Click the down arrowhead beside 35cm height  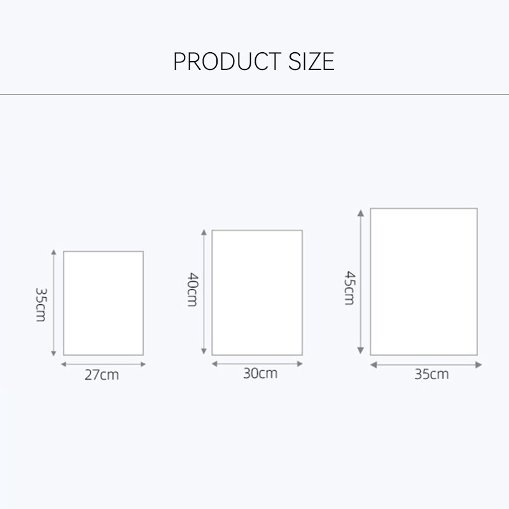pos(54,354)
